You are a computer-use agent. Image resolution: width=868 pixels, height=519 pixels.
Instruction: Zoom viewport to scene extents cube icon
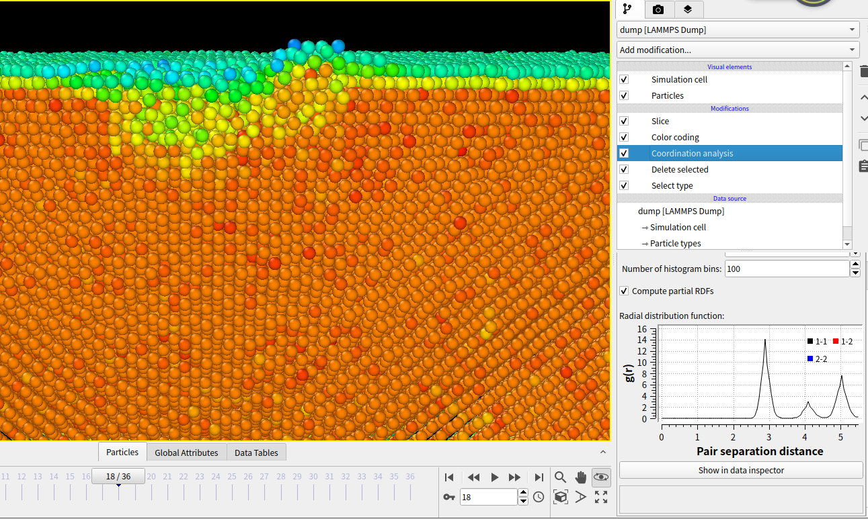tap(560, 497)
